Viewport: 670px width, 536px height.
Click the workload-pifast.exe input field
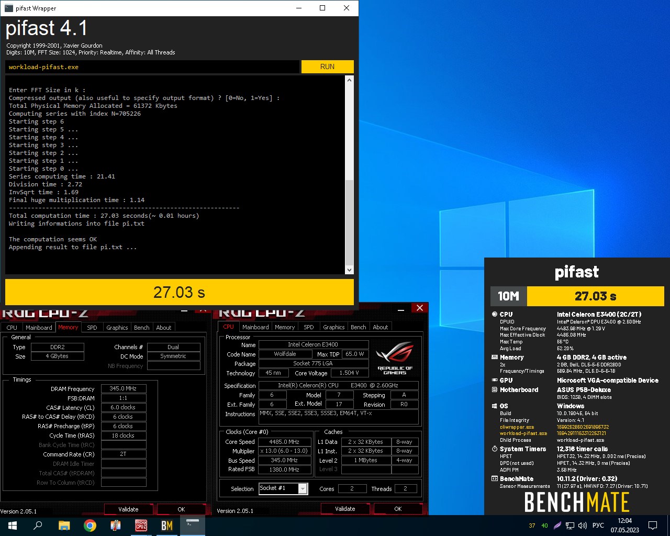(x=152, y=66)
